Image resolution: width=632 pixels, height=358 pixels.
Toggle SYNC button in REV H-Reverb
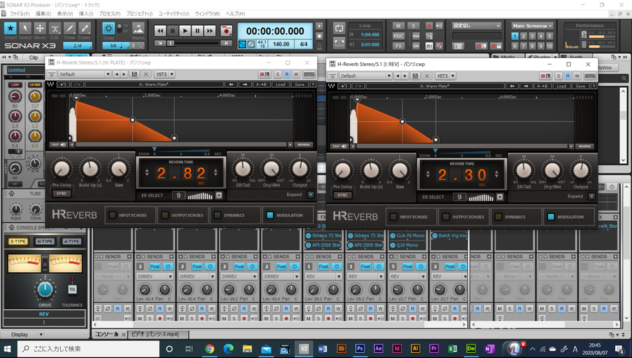[342, 195]
